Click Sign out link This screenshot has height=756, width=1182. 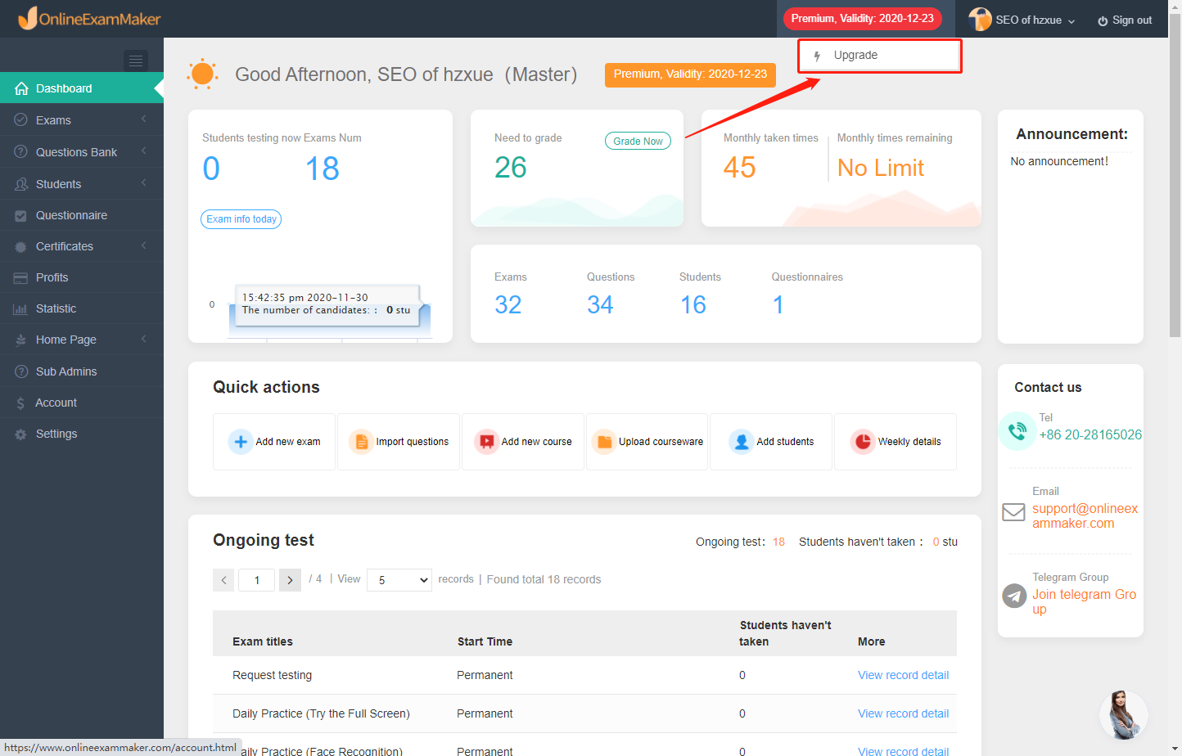(1125, 20)
